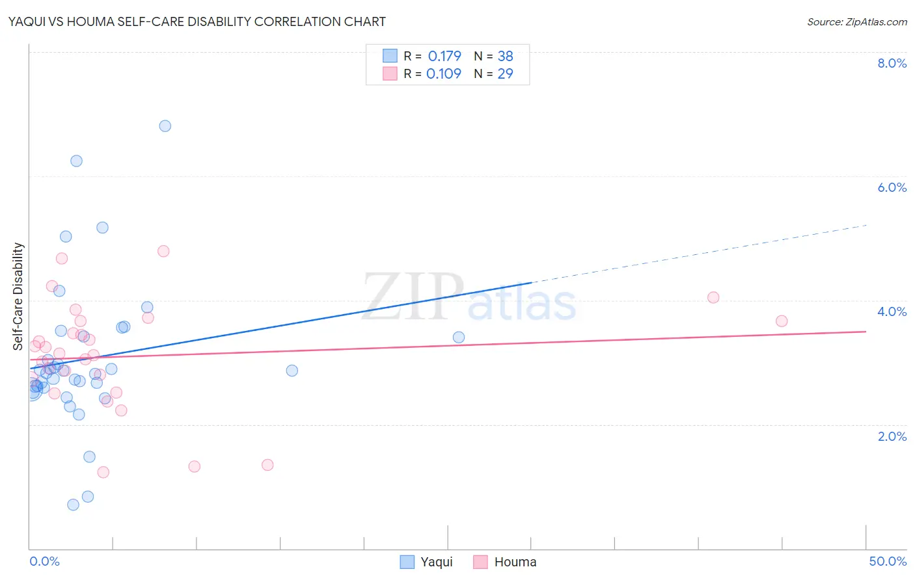Image resolution: width=915 pixels, height=580 pixels.
Task: Click the highest Yaqui data point near 6.8%
Action: click(165, 126)
